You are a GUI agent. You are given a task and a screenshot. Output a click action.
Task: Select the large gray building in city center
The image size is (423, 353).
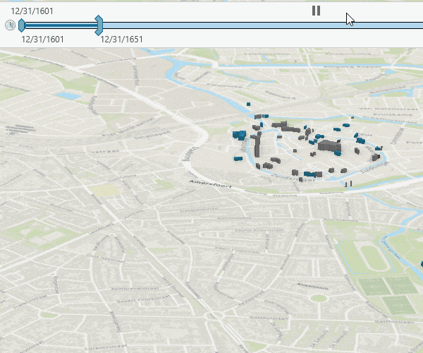(329, 146)
